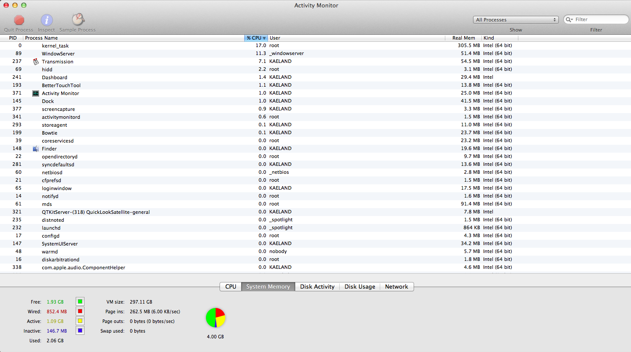Select the warmd process row
The height and width of the screenshot is (352, 631).
pyautogui.click(x=315, y=252)
